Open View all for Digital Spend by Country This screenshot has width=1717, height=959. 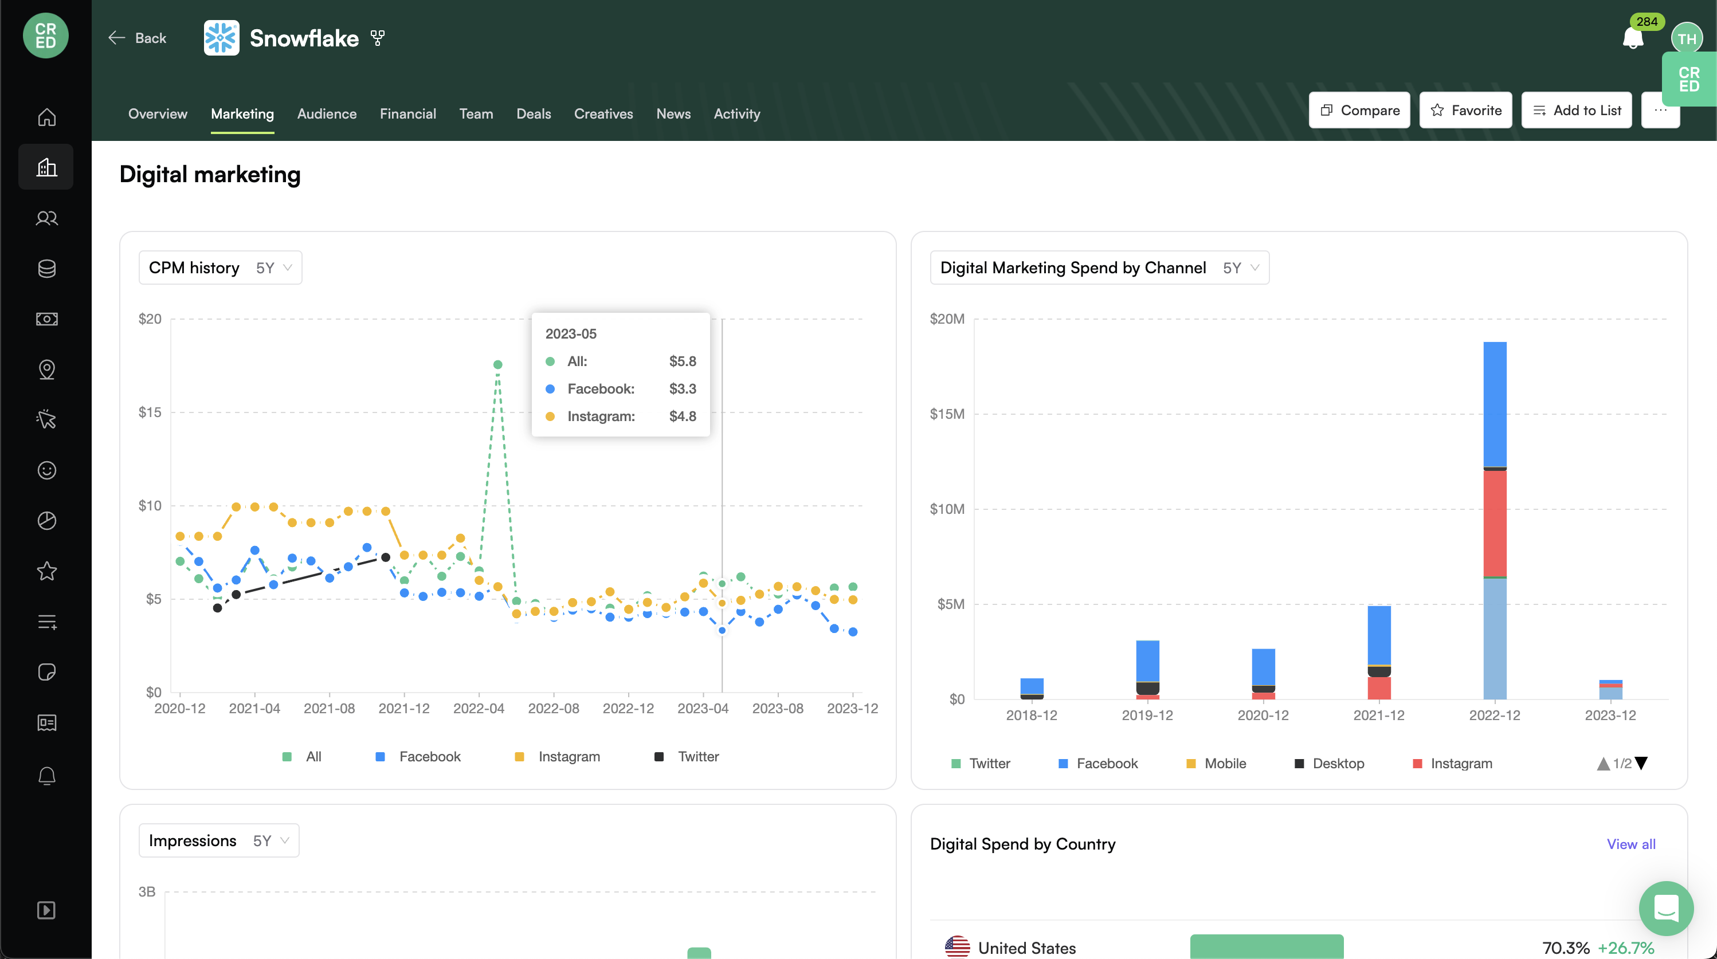pyautogui.click(x=1631, y=844)
